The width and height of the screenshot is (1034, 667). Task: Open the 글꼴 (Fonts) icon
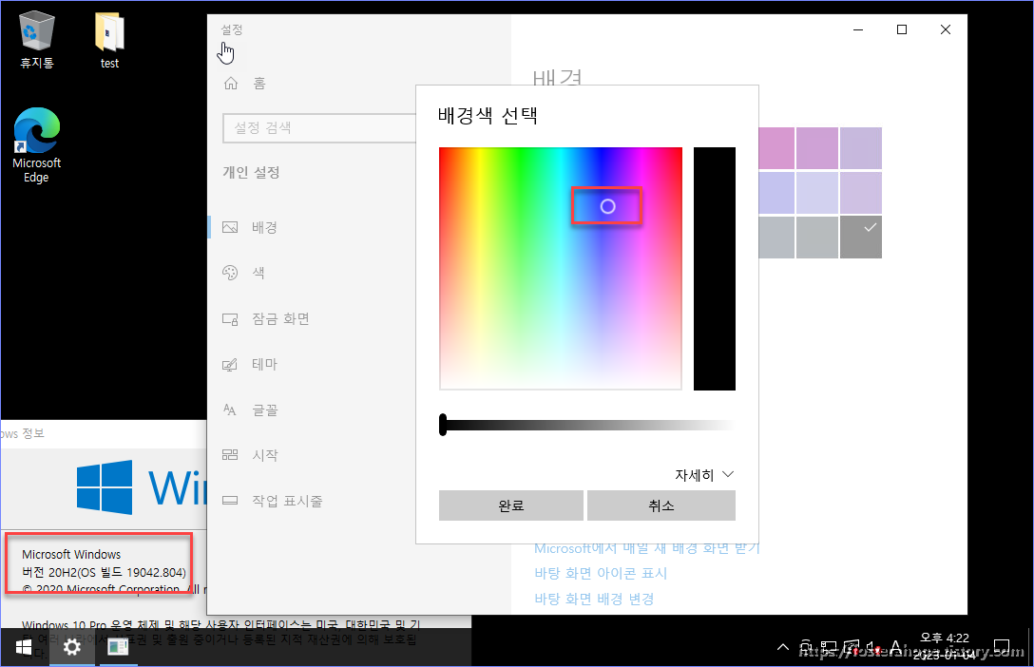tap(230, 410)
